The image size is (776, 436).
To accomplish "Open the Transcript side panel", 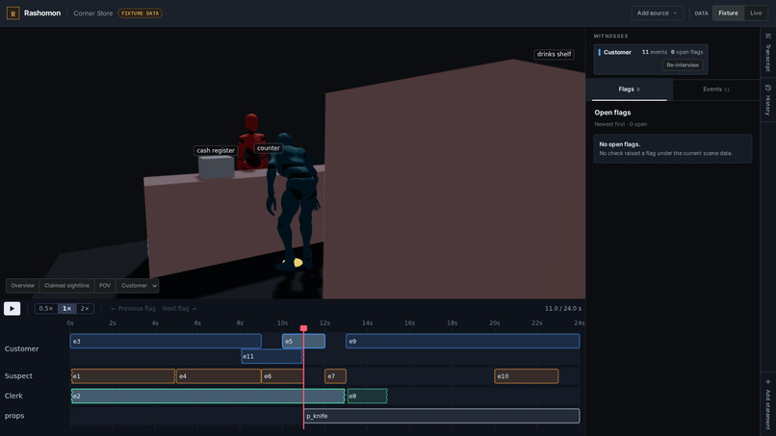I will (768, 53).
